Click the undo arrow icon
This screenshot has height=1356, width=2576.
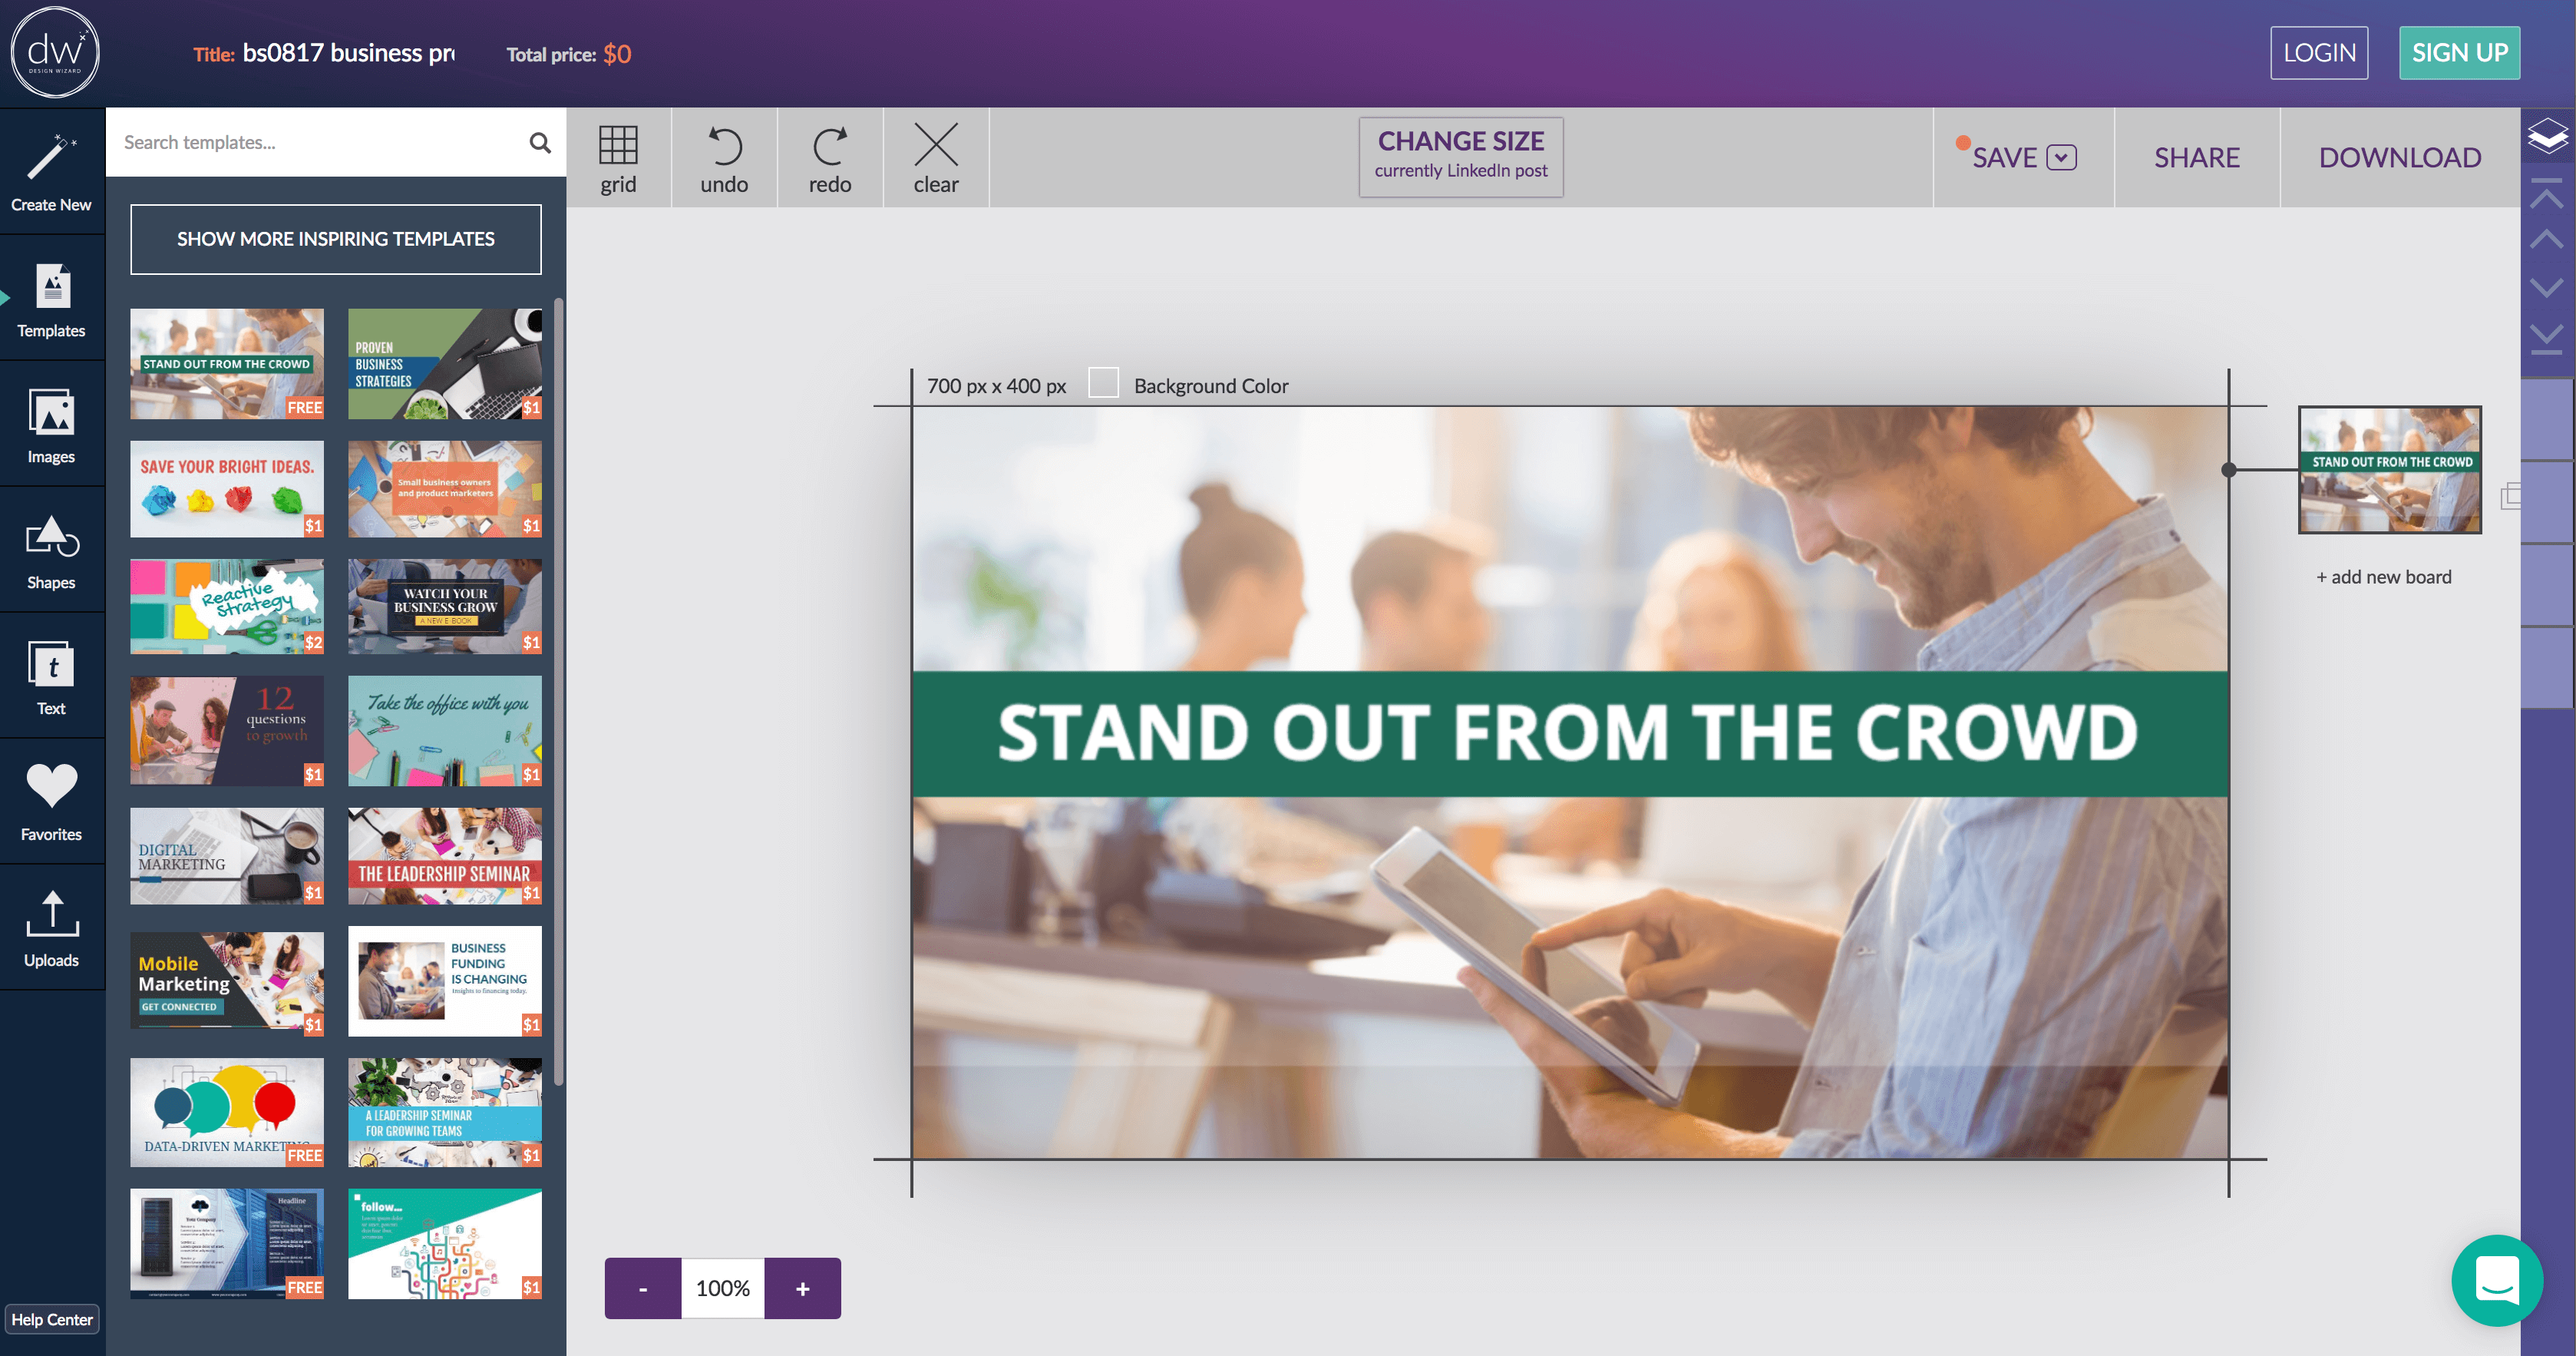[x=724, y=147]
